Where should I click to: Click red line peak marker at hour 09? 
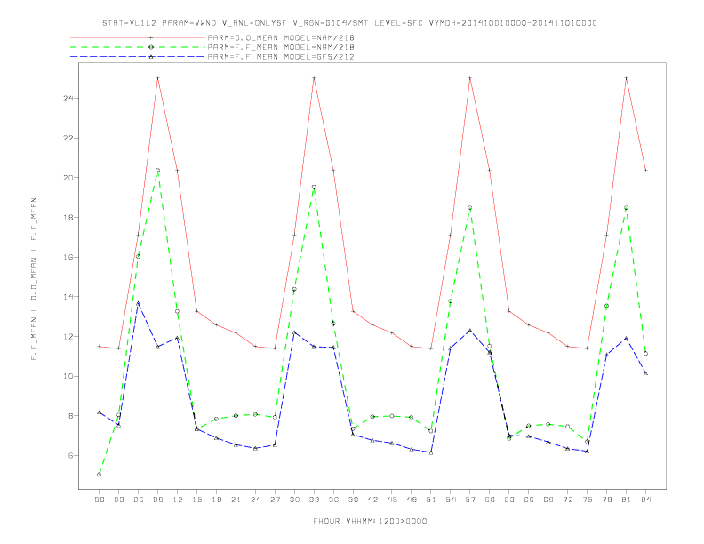[157, 78]
